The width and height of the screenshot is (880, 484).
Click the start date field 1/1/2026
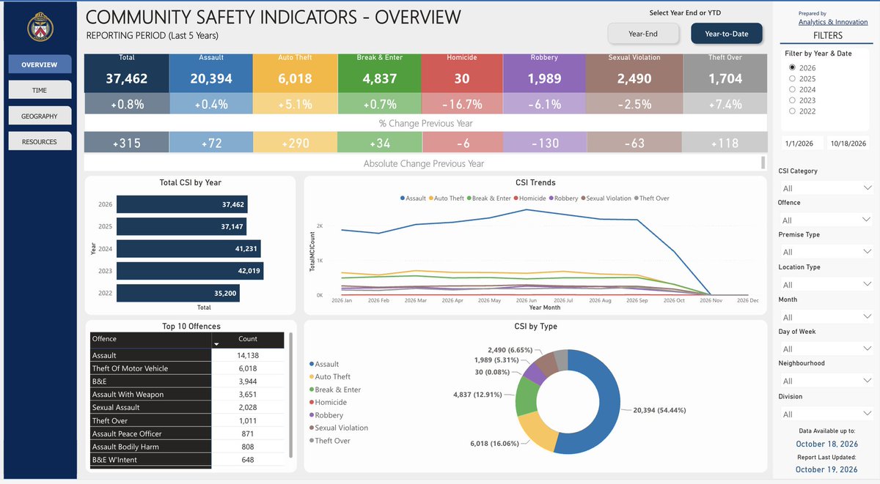pos(802,144)
